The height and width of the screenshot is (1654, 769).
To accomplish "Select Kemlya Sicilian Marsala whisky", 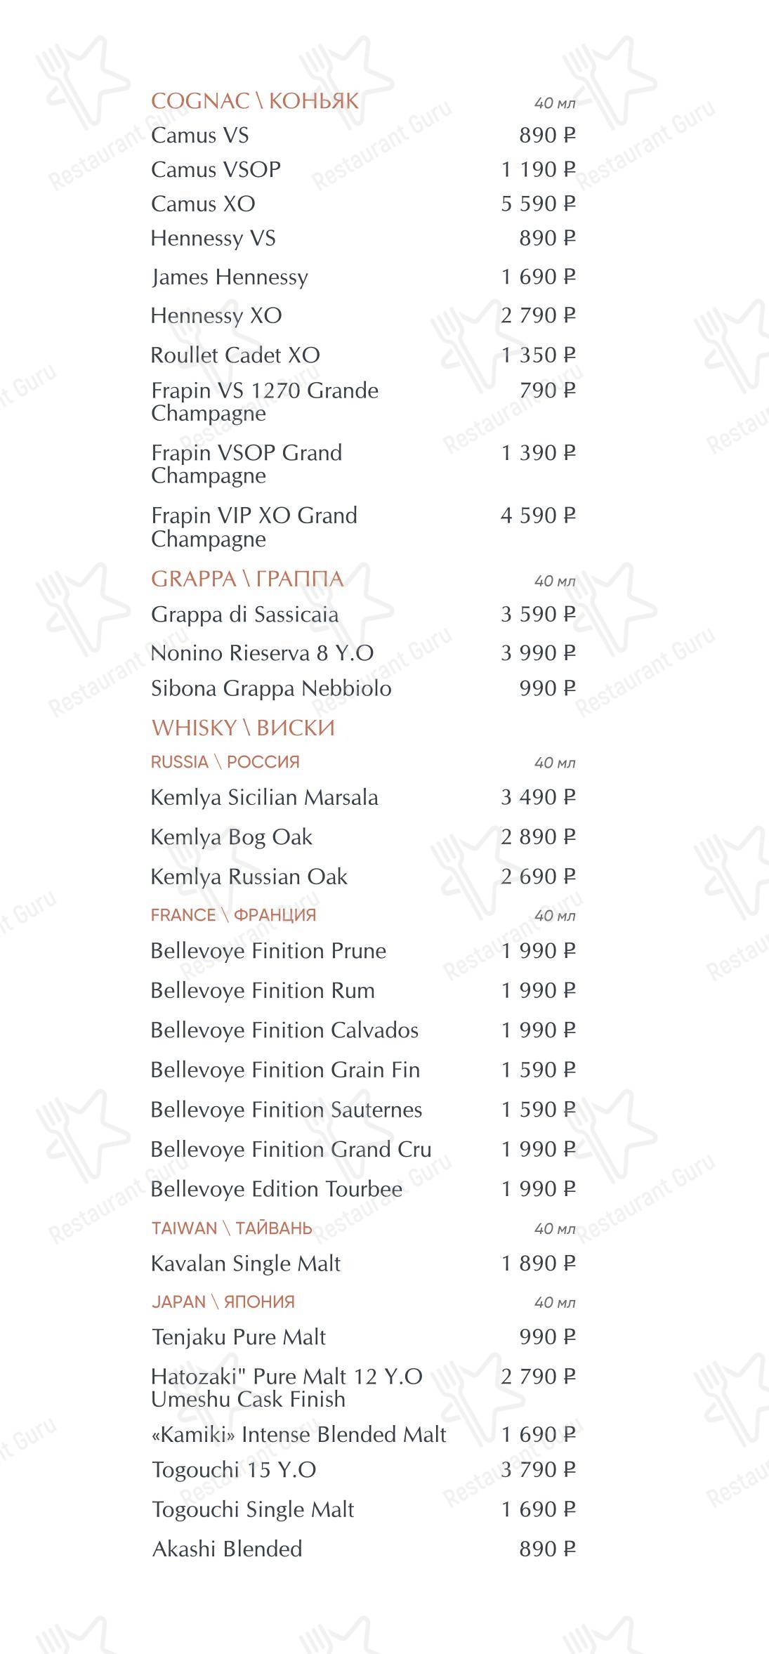I will tap(265, 798).
